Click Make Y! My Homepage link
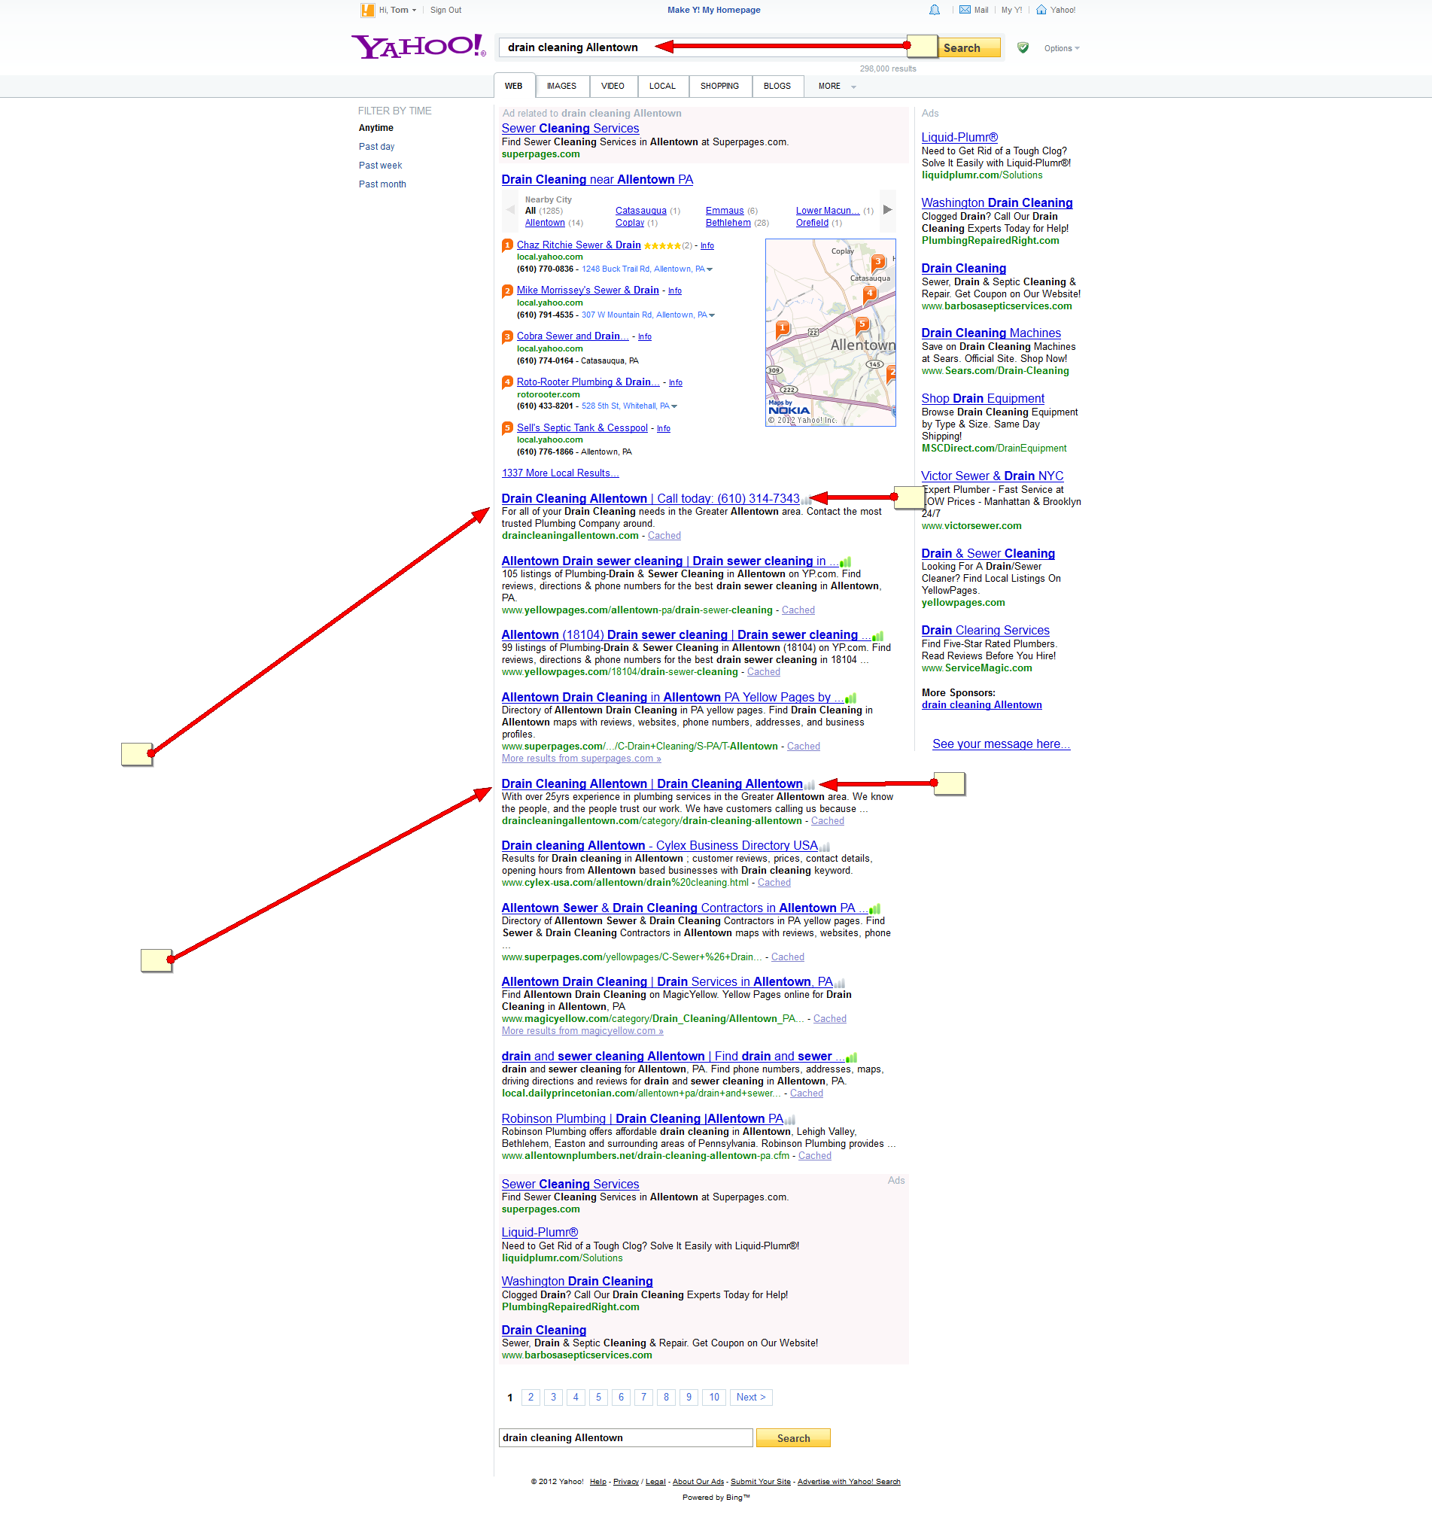This screenshot has width=1432, height=1539. coord(713,10)
